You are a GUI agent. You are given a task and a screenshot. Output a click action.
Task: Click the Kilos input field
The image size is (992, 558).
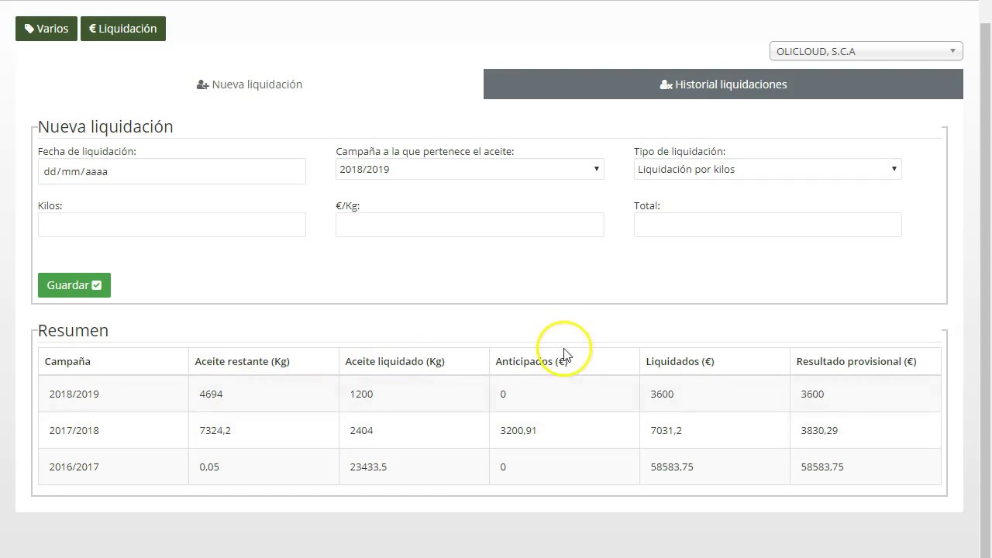point(171,225)
